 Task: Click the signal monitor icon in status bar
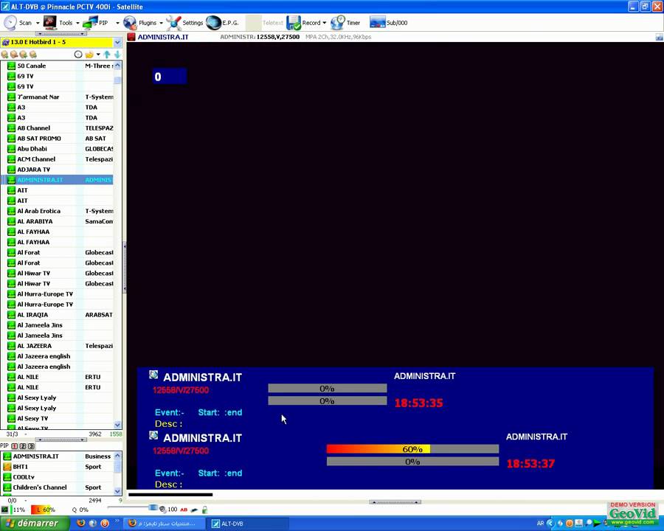coord(4,510)
